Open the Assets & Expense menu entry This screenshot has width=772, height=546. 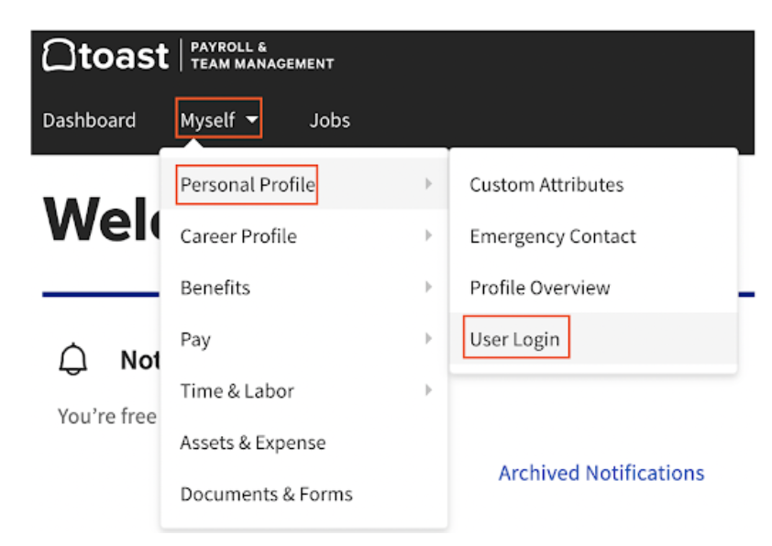(x=251, y=442)
